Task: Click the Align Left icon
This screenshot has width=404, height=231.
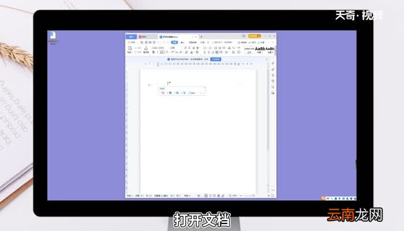Action: (x=204, y=52)
